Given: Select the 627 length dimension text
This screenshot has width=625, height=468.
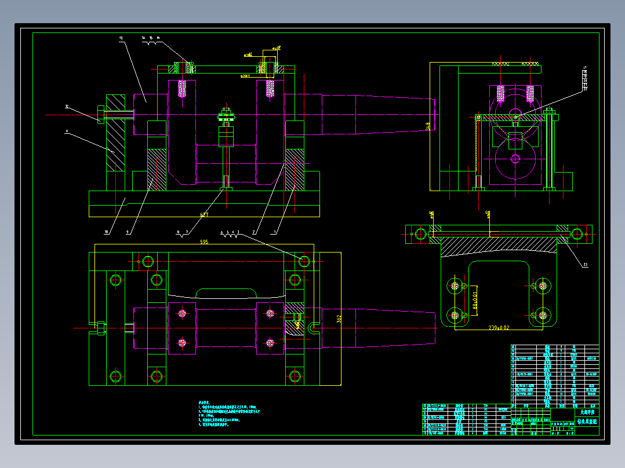Looking at the screenshot, I should pos(204,215).
